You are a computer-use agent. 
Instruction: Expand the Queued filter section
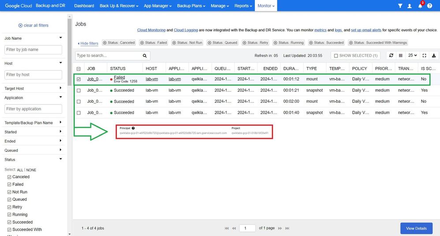[60, 150]
